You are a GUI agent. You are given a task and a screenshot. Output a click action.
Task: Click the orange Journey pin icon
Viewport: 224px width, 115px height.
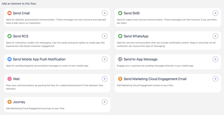[x=10, y=102]
